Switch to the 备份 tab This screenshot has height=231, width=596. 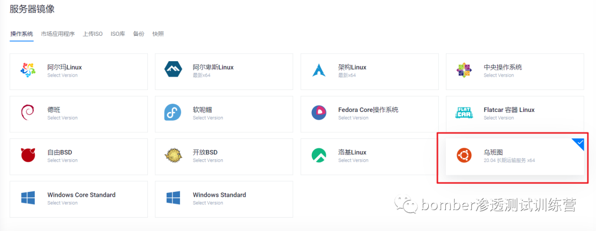(x=139, y=34)
